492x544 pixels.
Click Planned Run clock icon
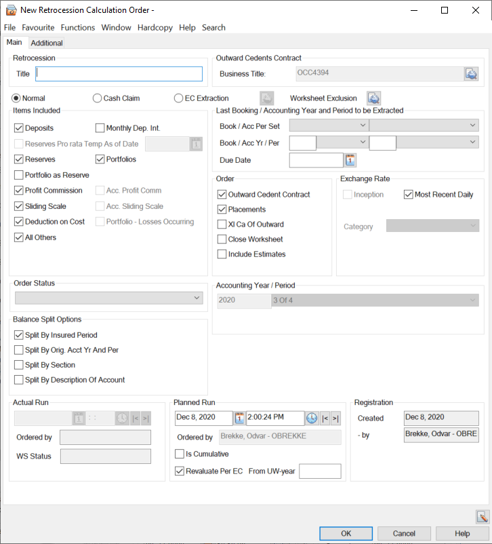[x=312, y=418]
